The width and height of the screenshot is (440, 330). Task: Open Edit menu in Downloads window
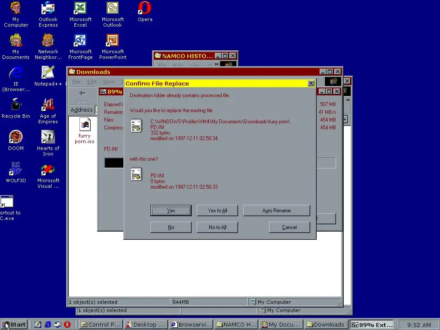coord(92,82)
